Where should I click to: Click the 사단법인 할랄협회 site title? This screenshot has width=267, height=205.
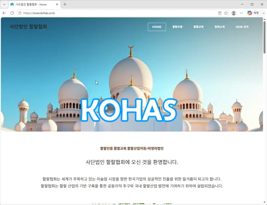(28, 26)
